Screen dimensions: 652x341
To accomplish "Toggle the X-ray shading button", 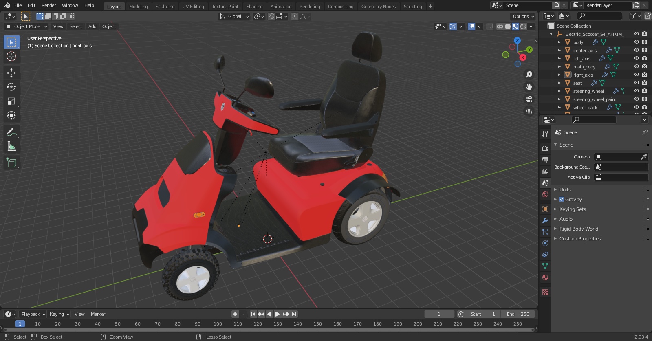I will [490, 26].
